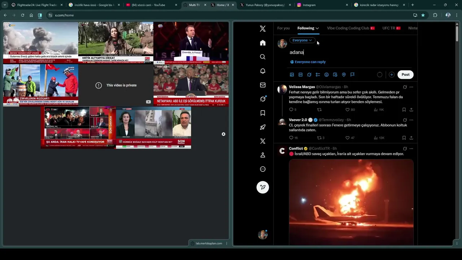
Task: Bookmark the Vsever 2.0 post
Action: coord(404,138)
